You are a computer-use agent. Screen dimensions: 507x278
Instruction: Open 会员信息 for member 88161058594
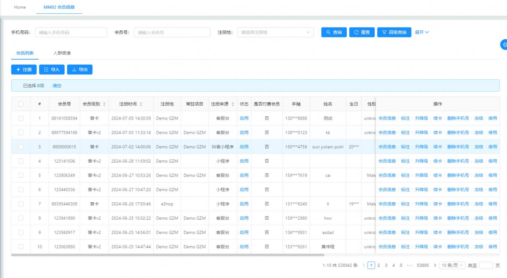click(387, 118)
